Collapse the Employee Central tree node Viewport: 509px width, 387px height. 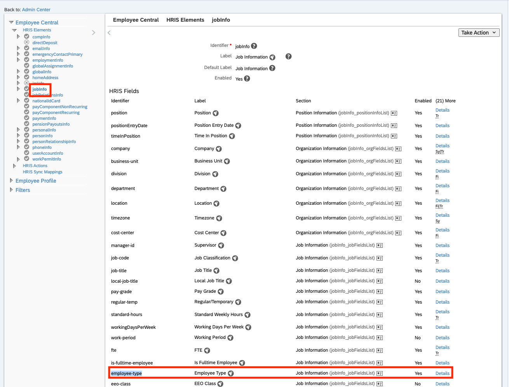11,22
